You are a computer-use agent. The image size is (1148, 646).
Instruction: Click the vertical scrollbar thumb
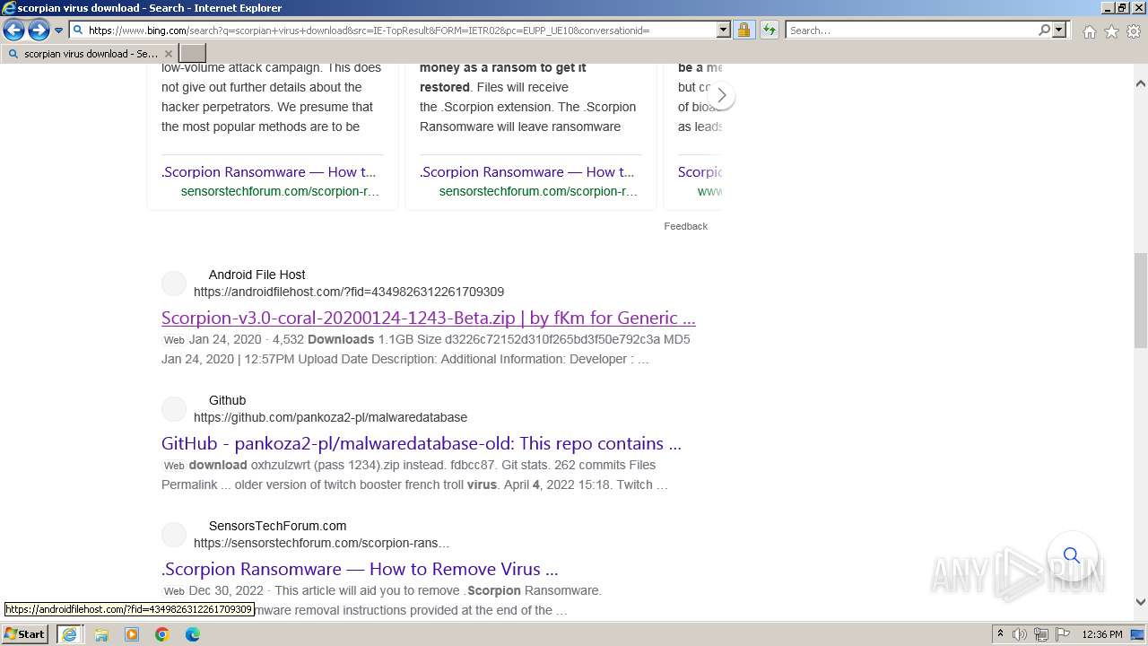pyautogui.click(x=1141, y=300)
